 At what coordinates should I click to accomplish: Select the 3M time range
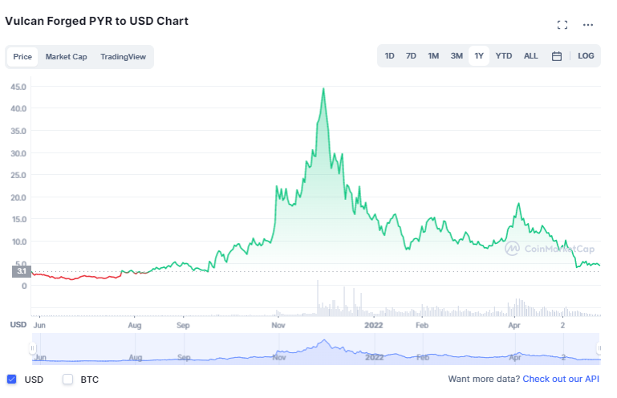click(x=457, y=56)
